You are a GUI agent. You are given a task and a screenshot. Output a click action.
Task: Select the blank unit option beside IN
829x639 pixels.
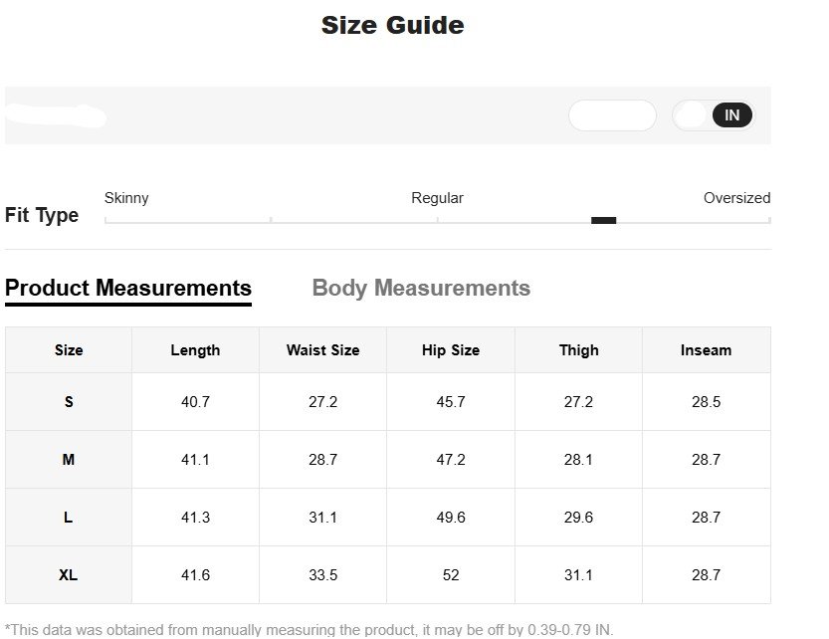[x=691, y=115]
